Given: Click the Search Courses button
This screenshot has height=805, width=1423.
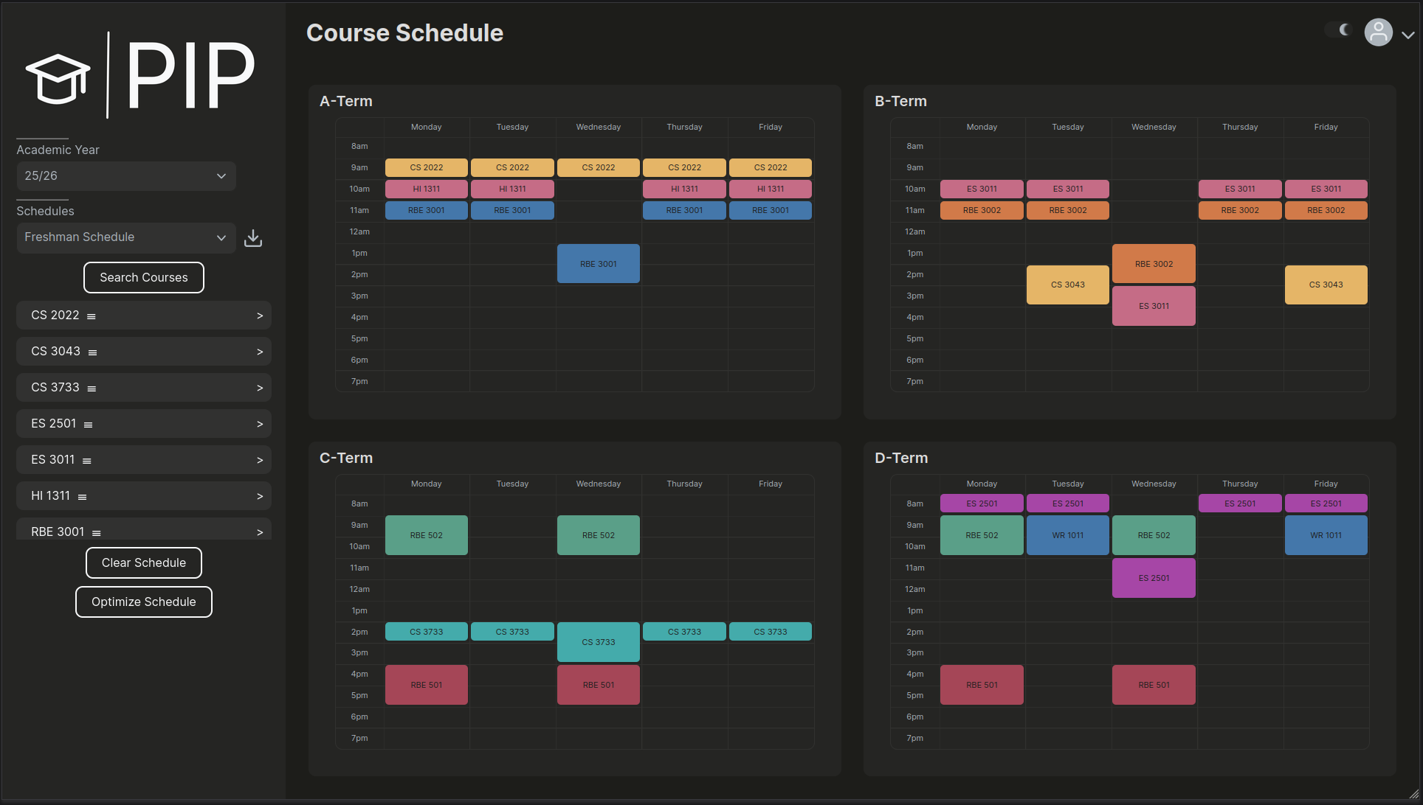Looking at the screenshot, I should (x=144, y=278).
